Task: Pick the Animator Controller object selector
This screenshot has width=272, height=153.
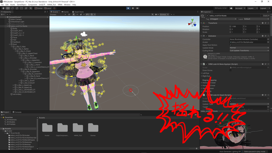Action: coord(268,39)
